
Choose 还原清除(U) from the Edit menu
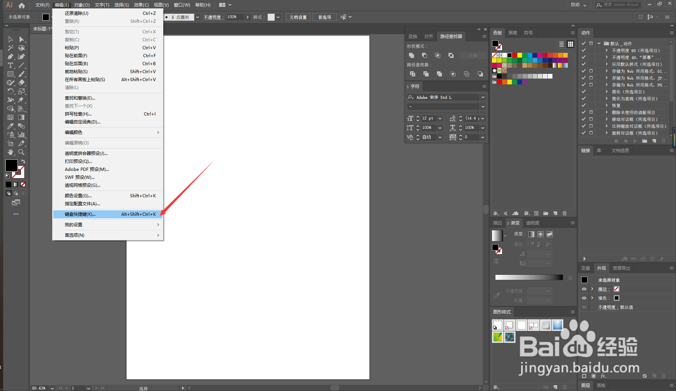[108, 13]
